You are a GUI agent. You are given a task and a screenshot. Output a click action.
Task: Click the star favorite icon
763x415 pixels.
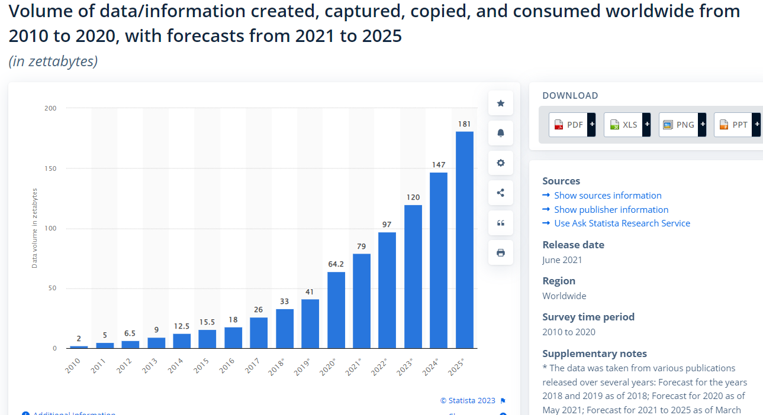coord(501,103)
